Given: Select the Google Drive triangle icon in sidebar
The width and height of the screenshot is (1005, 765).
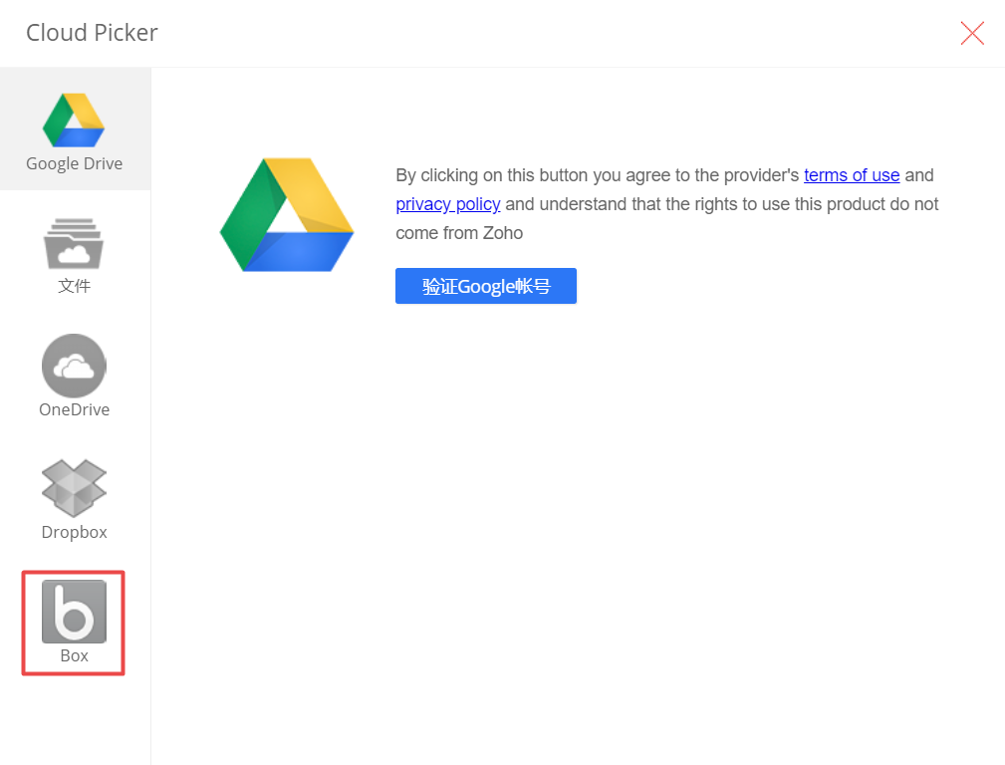Looking at the screenshot, I should pyautogui.click(x=74, y=121).
